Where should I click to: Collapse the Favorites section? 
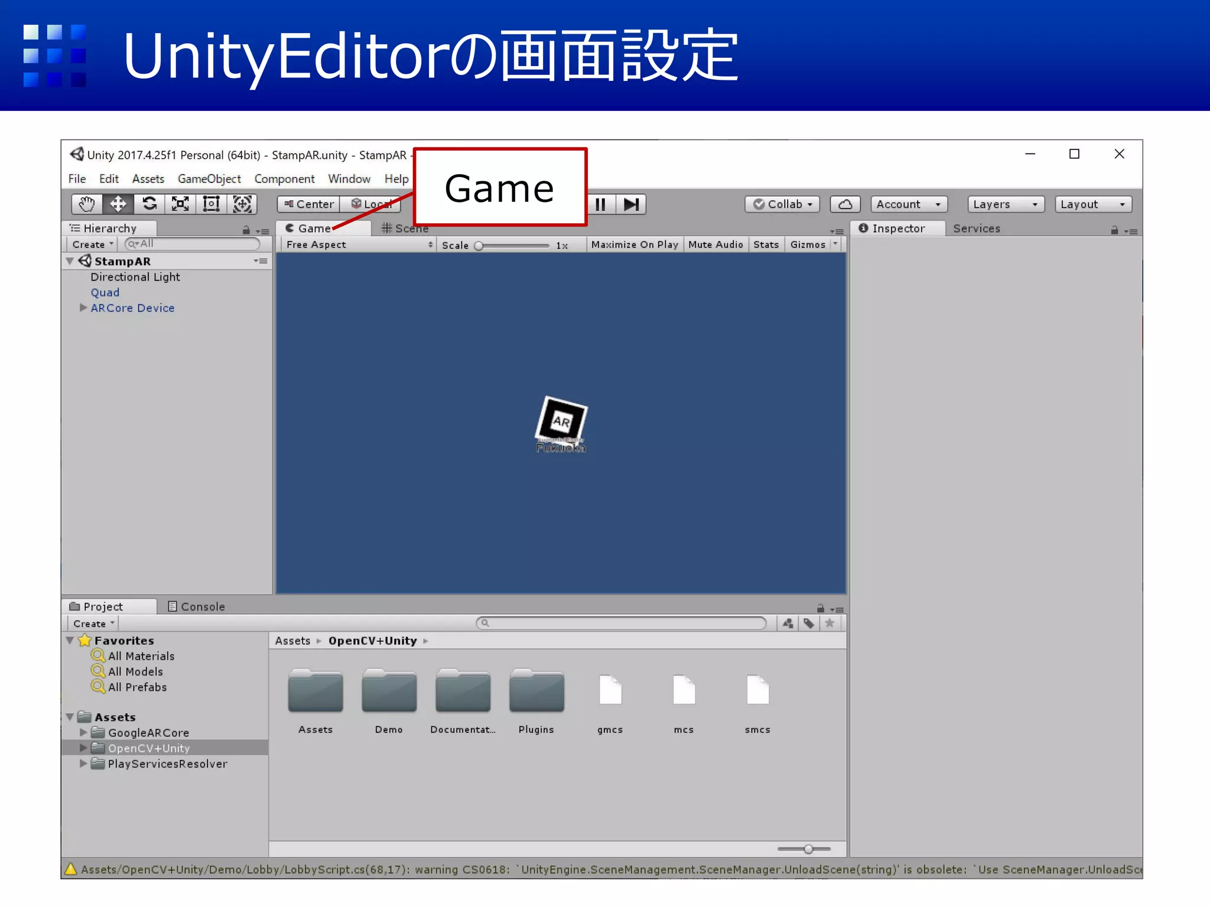(x=70, y=640)
